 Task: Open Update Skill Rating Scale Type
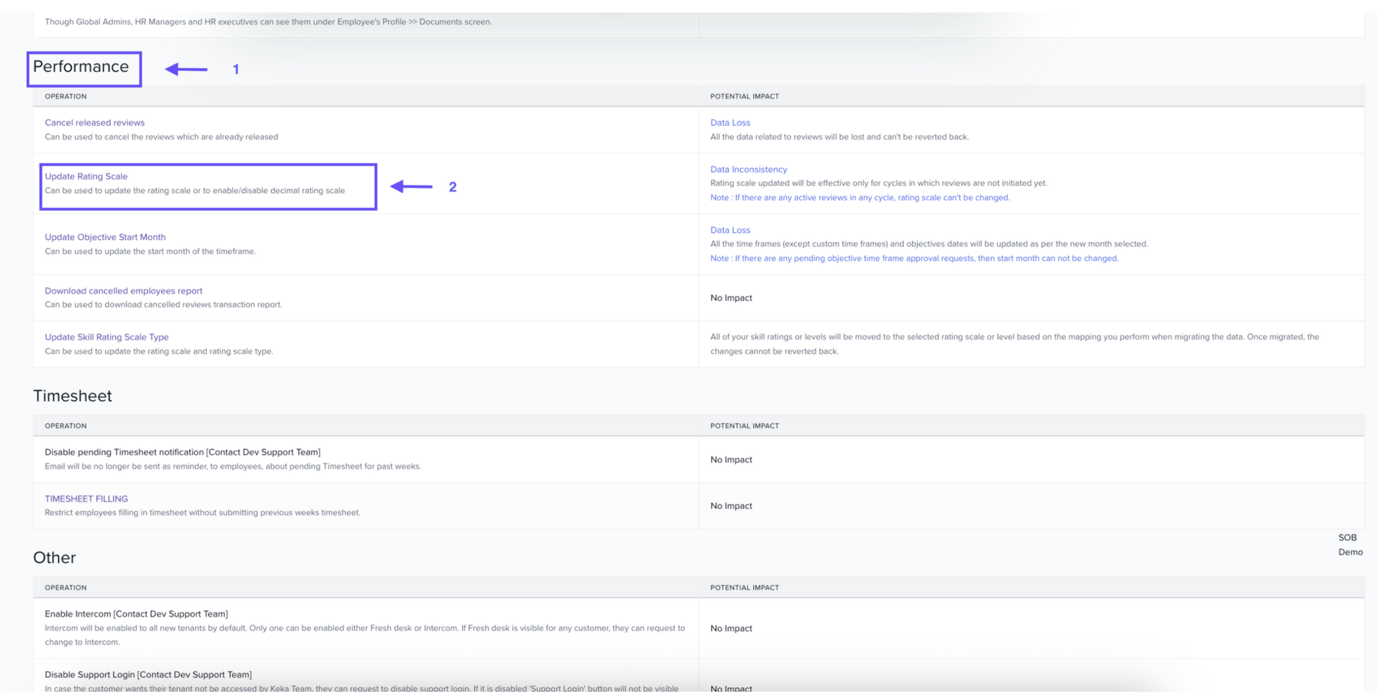tap(107, 337)
